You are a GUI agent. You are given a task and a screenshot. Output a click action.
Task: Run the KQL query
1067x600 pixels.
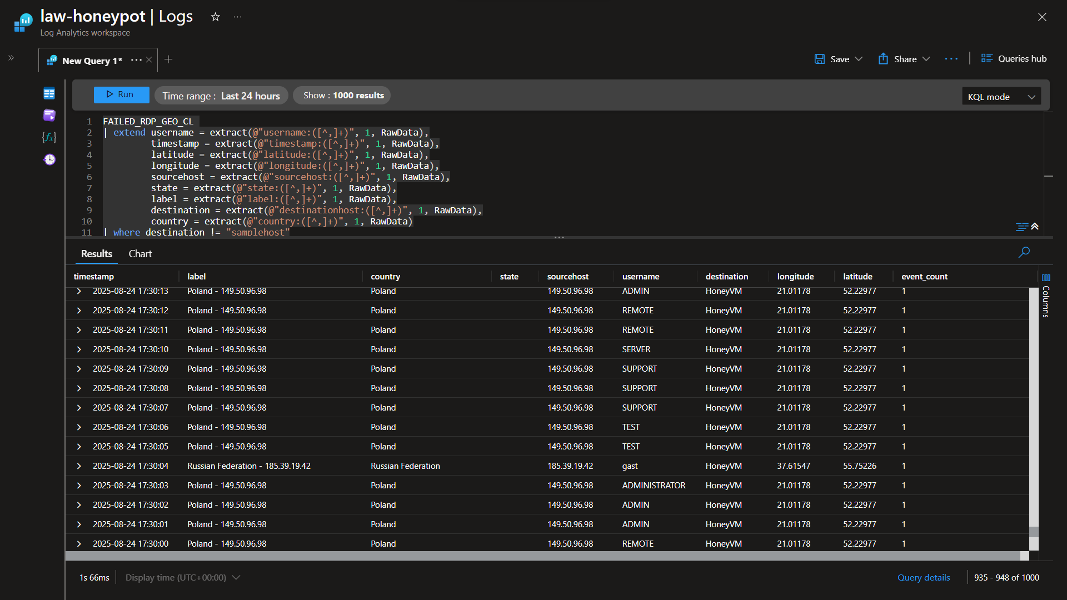click(121, 94)
